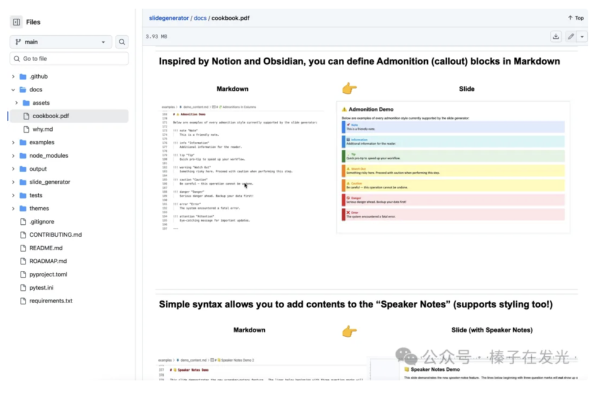
Task: Click the search magnifier icon button
Action: [x=122, y=42]
